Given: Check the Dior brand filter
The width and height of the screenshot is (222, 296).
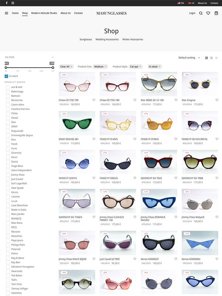Looking at the screenshot, I should [8, 122].
